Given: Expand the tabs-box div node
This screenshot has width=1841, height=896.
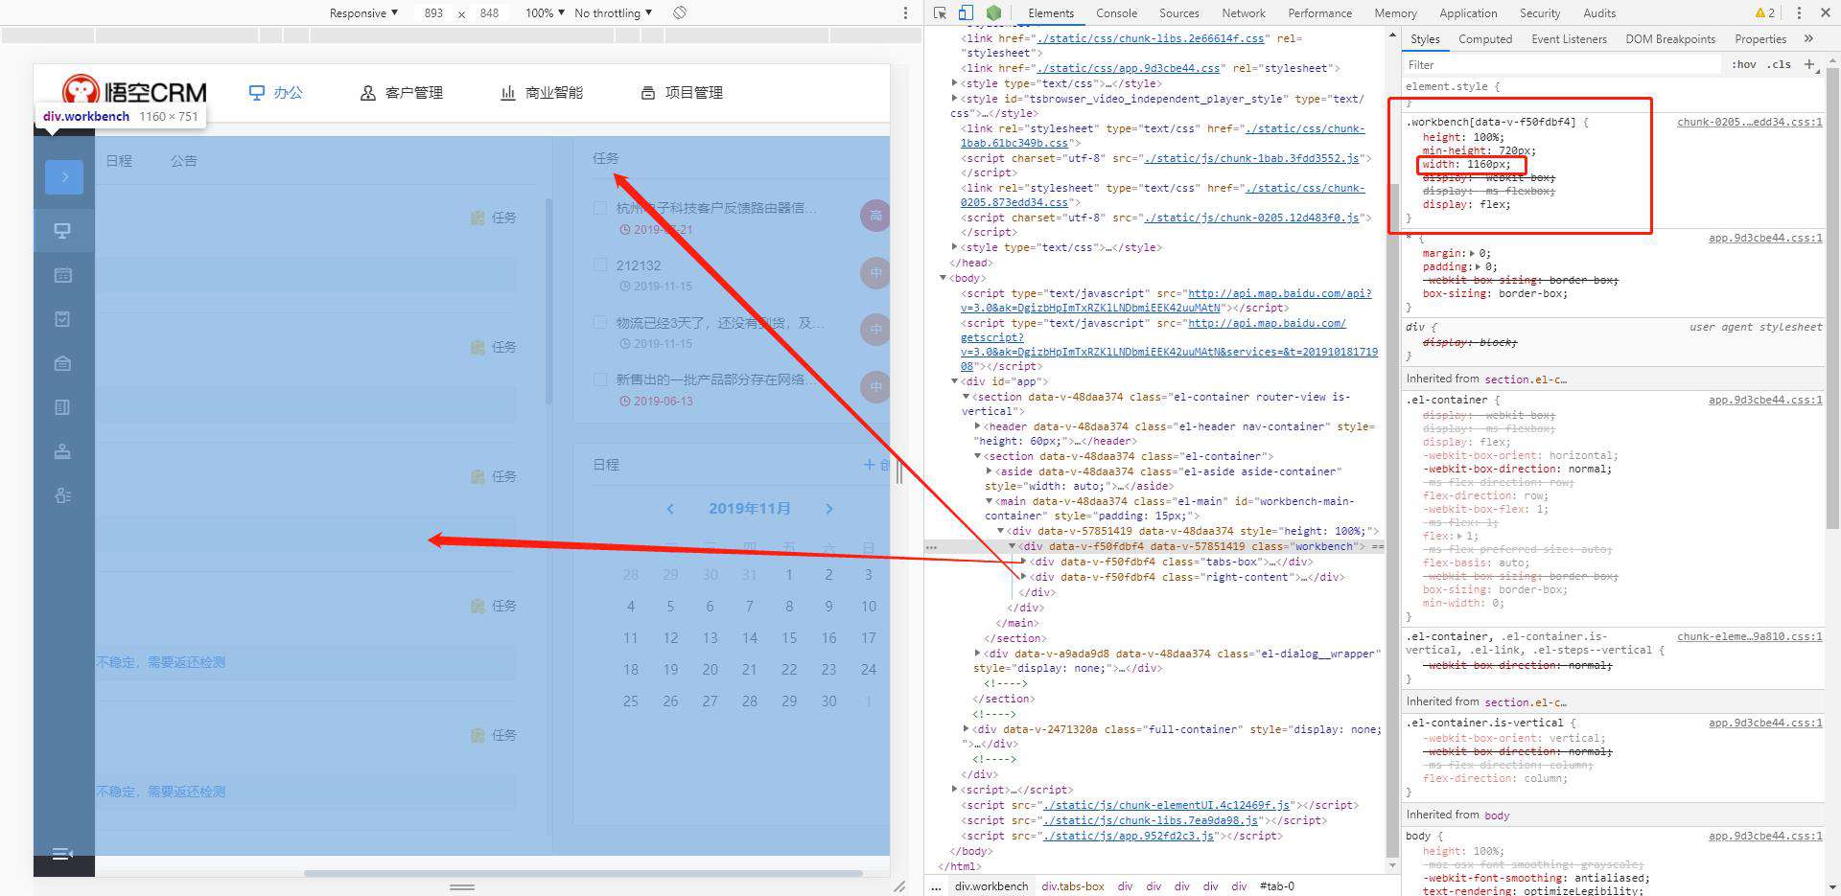Looking at the screenshot, I should (1023, 562).
